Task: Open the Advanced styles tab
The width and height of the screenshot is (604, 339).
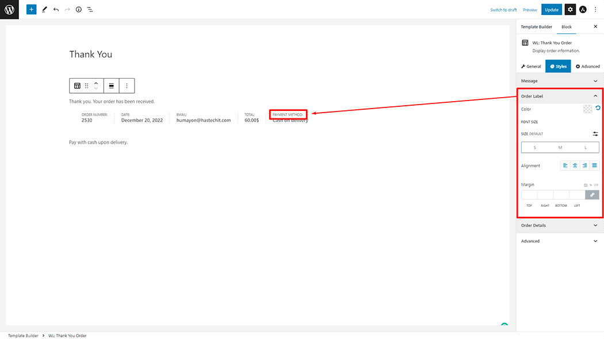Action: point(587,67)
